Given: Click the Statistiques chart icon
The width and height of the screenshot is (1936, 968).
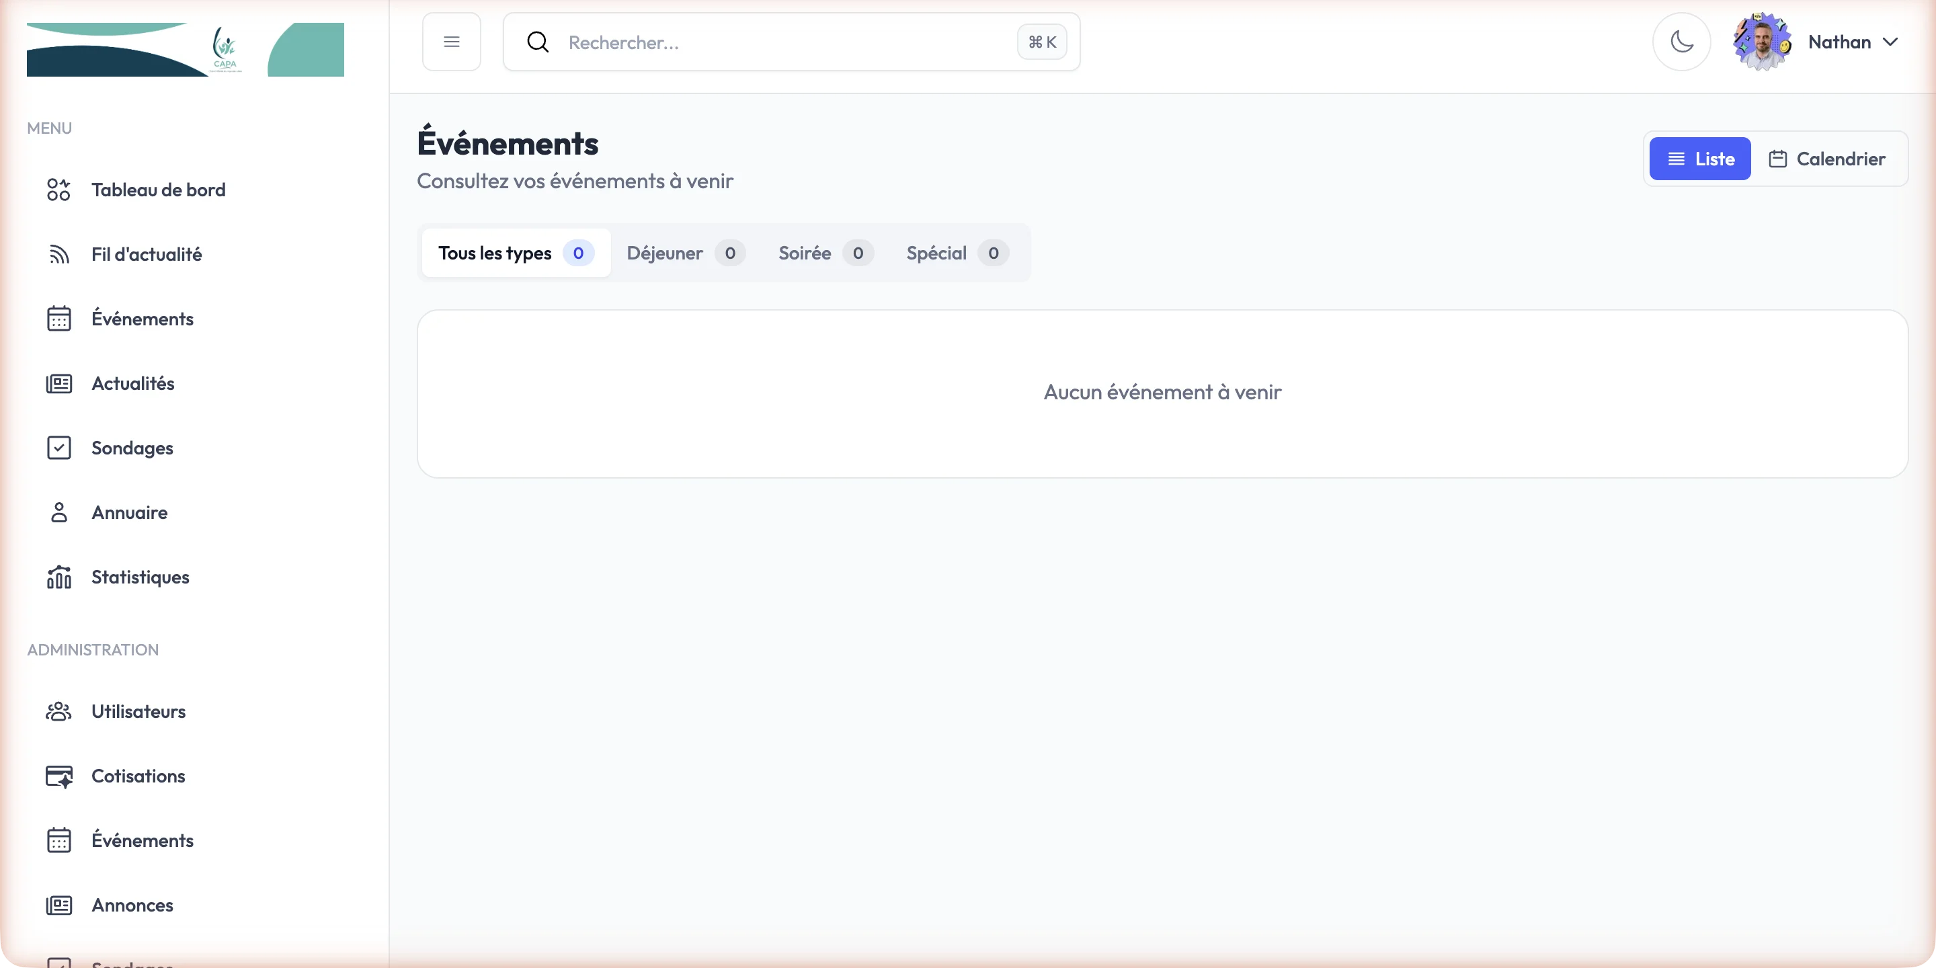Looking at the screenshot, I should pyautogui.click(x=58, y=577).
